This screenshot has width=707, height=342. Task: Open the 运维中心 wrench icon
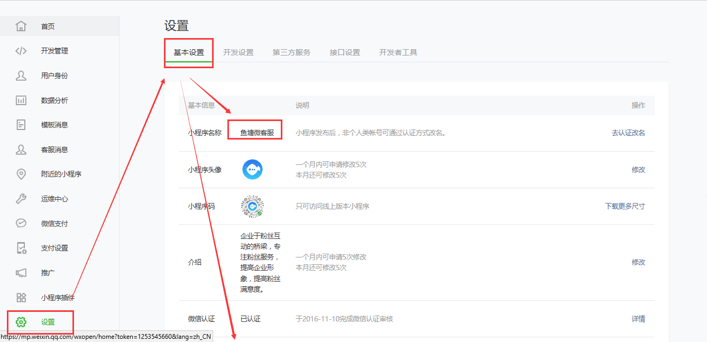(x=21, y=199)
